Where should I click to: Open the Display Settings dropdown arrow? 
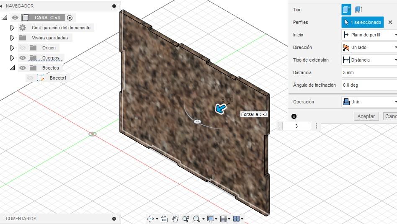pos(216,219)
